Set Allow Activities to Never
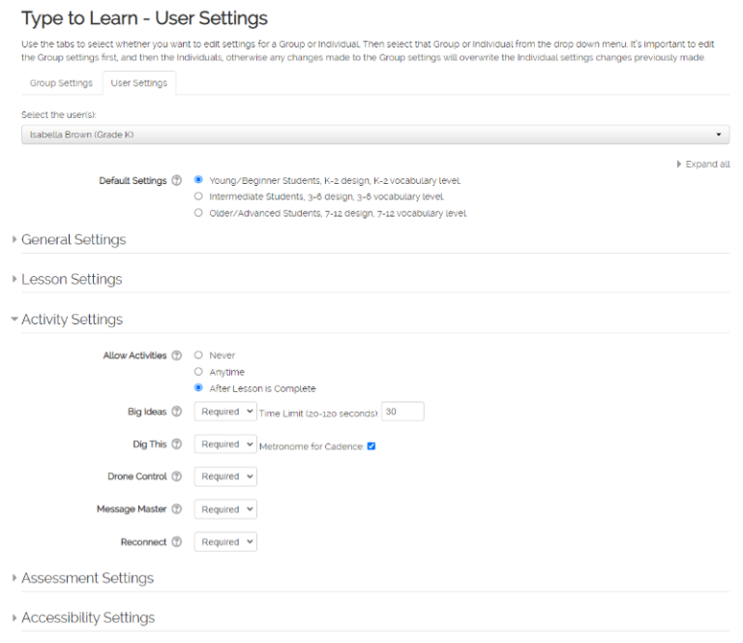This screenshot has width=743, height=643. pyautogui.click(x=198, y=355)
